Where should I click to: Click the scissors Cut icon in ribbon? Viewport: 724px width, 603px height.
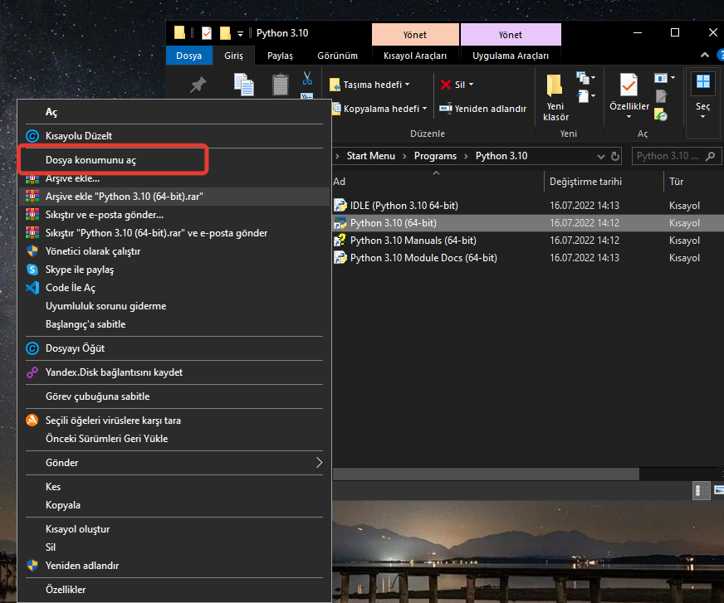(306, 79)
